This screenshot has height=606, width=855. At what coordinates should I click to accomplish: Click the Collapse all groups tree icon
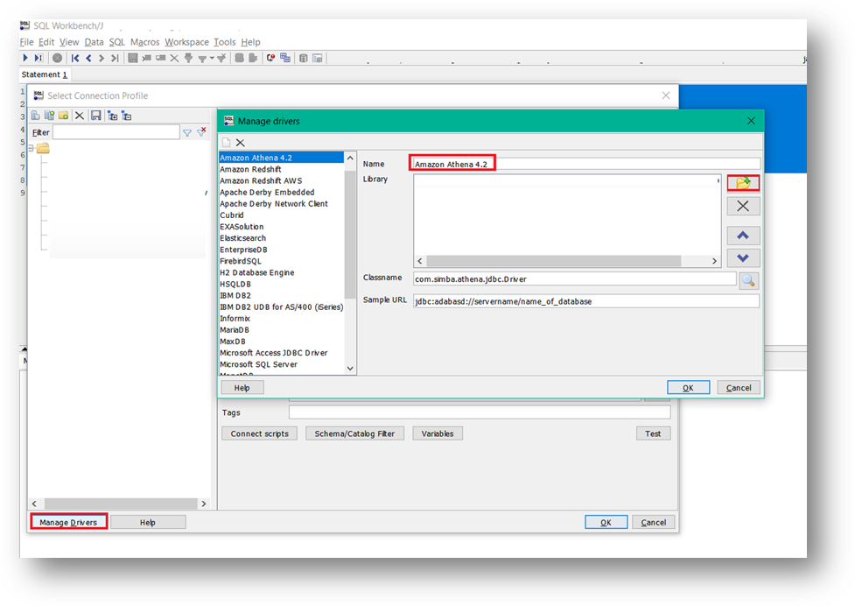127,115
